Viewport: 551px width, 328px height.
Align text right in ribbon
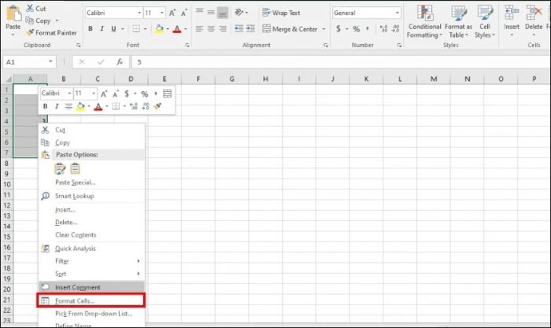(223, 29)
